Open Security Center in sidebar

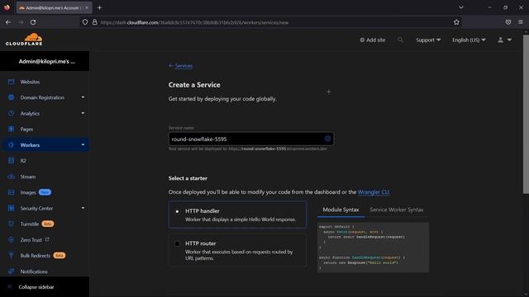point(36,209)
